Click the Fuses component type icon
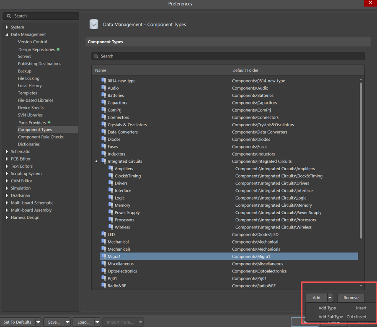Screen dimensions: 377x327 click(103, 146)
